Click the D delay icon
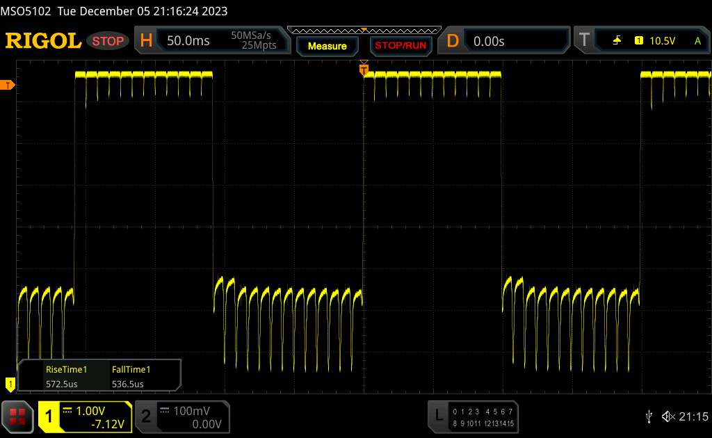Viewport: 712px width, 438px height. pyautogui.click(x=453, y=41)
